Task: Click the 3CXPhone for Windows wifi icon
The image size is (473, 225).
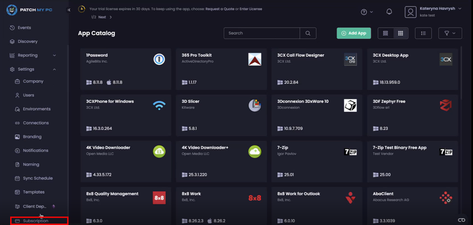Action: point(159,105)
